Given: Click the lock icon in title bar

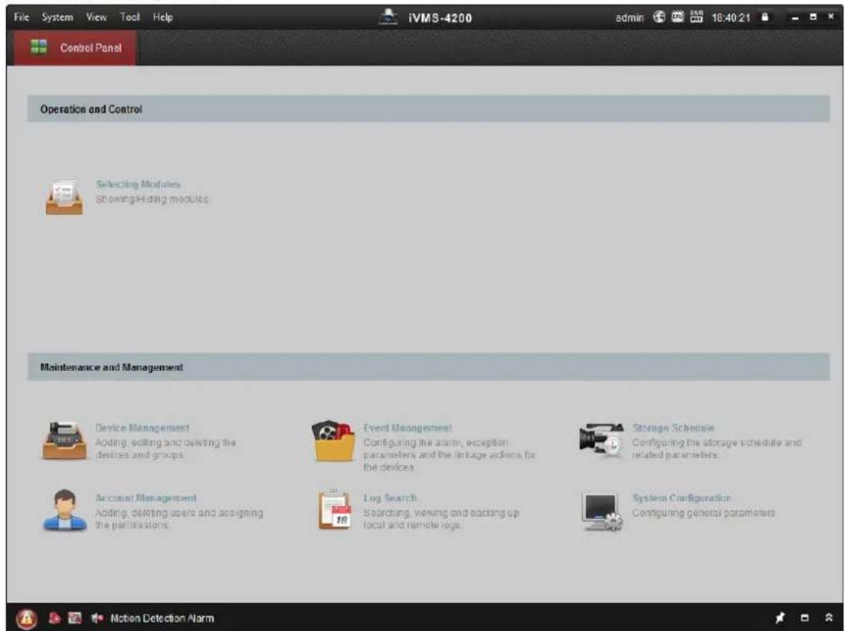Looking at the screenshot, I should (x=765, y=17).
